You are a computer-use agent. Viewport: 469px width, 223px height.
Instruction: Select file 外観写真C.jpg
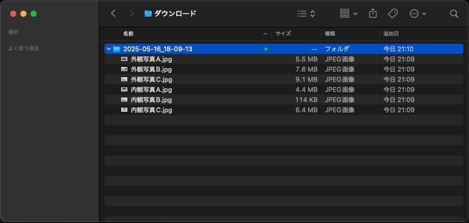coord(151,79)
